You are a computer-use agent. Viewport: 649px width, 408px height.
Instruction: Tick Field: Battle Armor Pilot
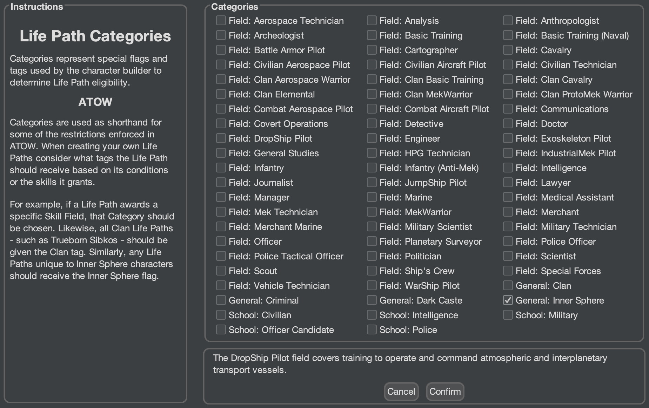[221, 50]
